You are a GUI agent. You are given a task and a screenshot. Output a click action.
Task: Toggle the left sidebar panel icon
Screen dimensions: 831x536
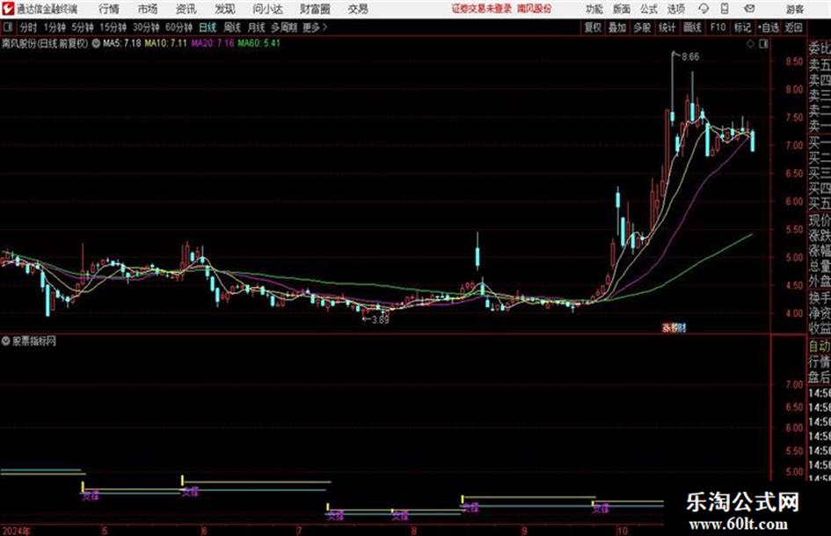[7, 27]
